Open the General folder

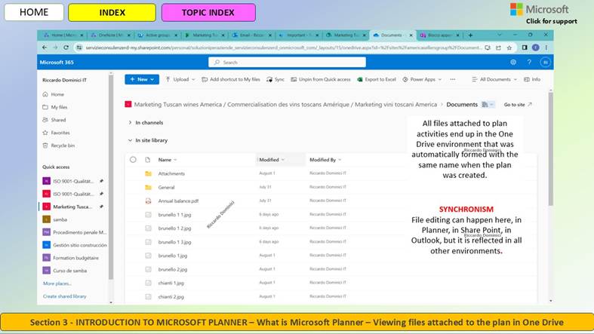pyautogui.click(x=166, y=187)
